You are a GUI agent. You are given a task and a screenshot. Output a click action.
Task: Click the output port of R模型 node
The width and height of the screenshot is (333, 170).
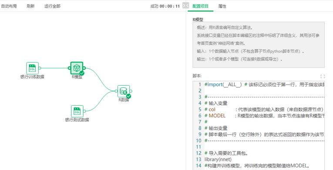pyautogui.click(x=84, y=68)
